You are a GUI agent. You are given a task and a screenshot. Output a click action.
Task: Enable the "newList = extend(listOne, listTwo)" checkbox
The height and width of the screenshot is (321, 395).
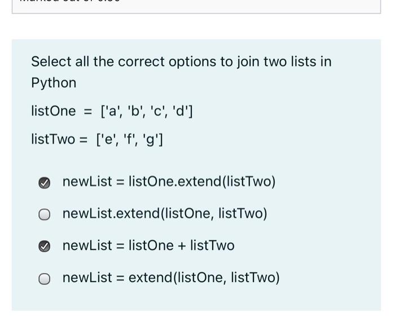[x=45, y=279]
